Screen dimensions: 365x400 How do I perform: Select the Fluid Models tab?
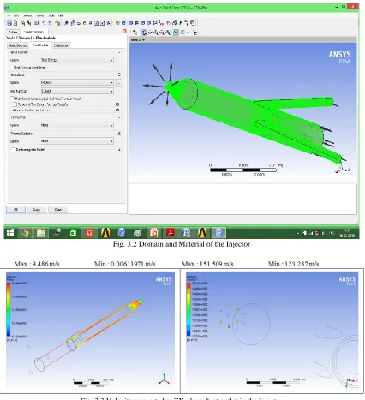pos(40,45)
